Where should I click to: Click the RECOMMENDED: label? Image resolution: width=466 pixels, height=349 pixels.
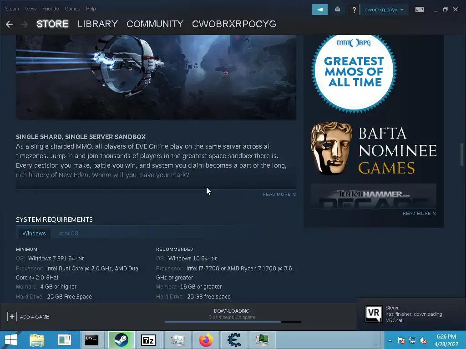175,249
